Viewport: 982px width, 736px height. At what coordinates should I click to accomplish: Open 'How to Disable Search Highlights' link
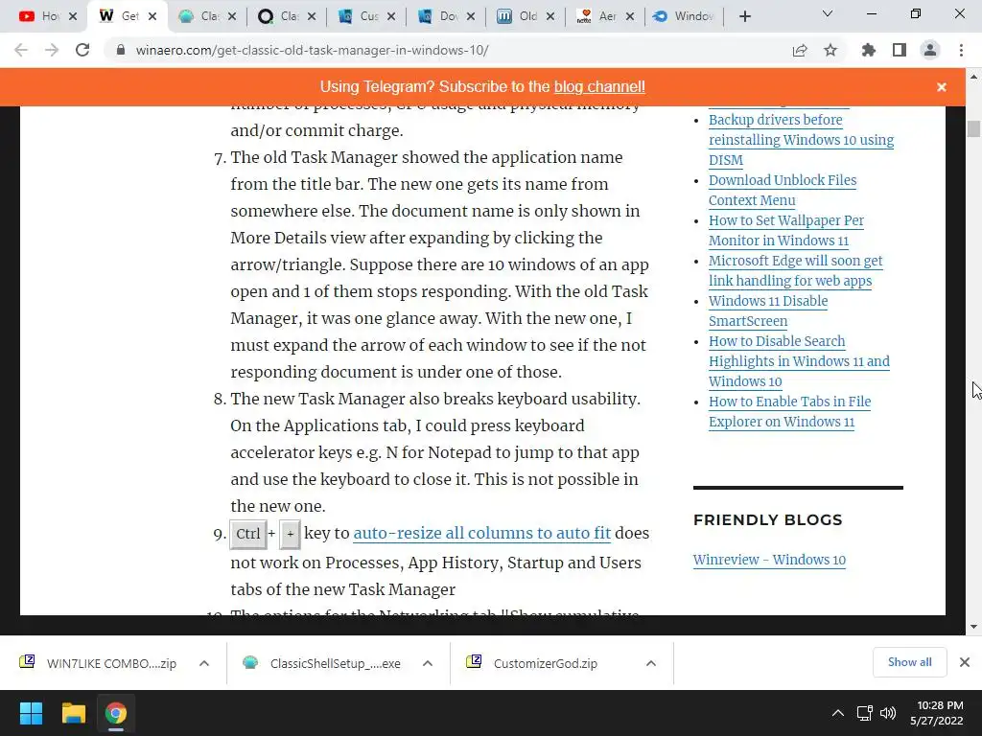(x=799, y=361)
